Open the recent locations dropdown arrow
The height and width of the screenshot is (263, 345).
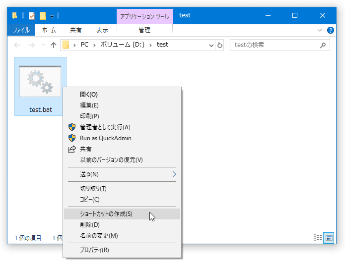[x=43, y=45]
